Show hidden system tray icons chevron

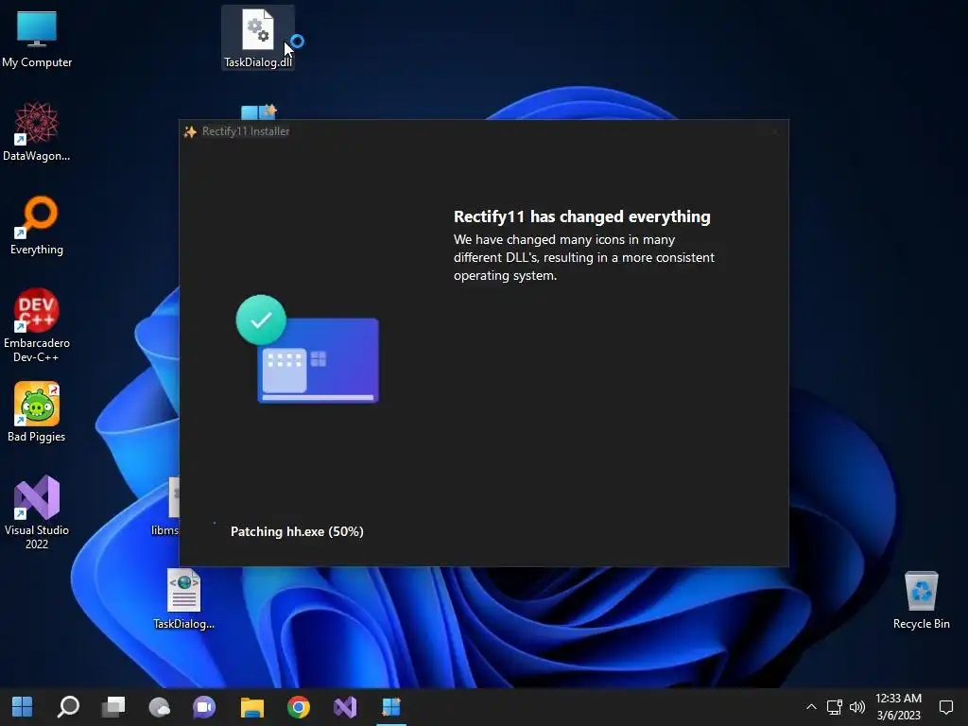[x=811, y=707]
